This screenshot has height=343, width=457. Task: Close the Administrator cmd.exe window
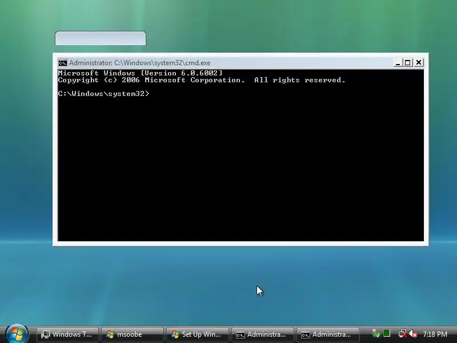(x=419, y=63)
